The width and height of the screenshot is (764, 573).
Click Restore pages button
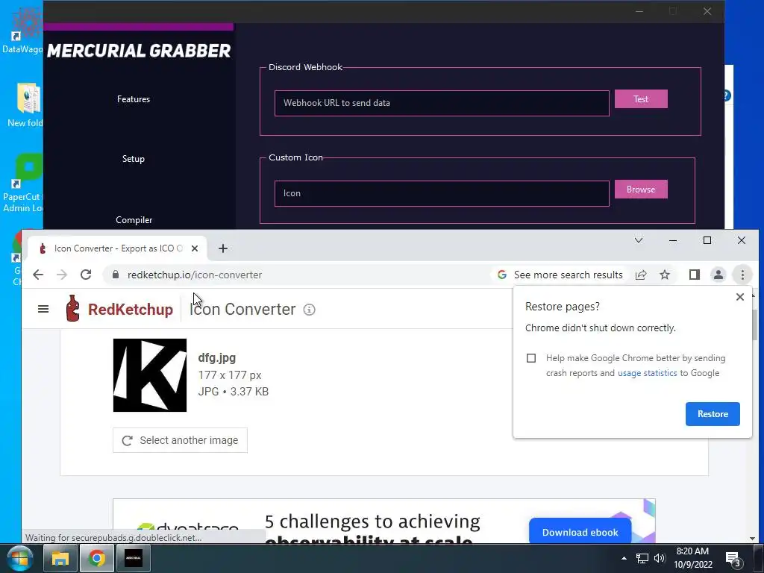[713, 414]
